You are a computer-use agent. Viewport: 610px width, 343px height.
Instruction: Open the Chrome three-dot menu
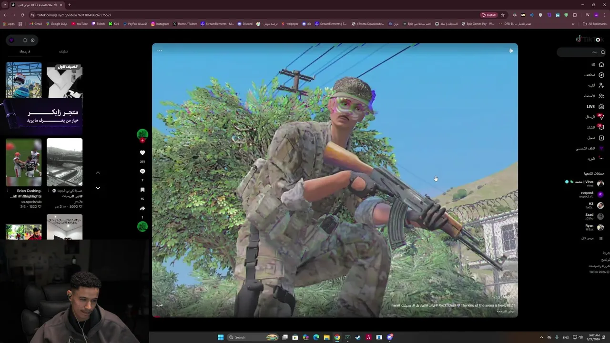point(604,15)
